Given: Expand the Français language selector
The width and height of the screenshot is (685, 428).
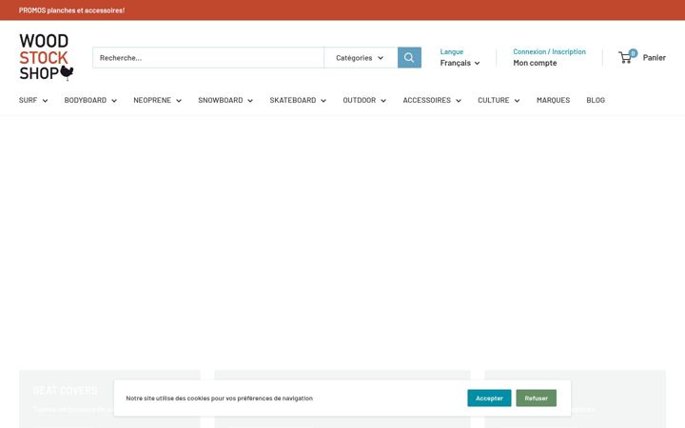Looking at the screenshot, I should (x=460, y=63).
